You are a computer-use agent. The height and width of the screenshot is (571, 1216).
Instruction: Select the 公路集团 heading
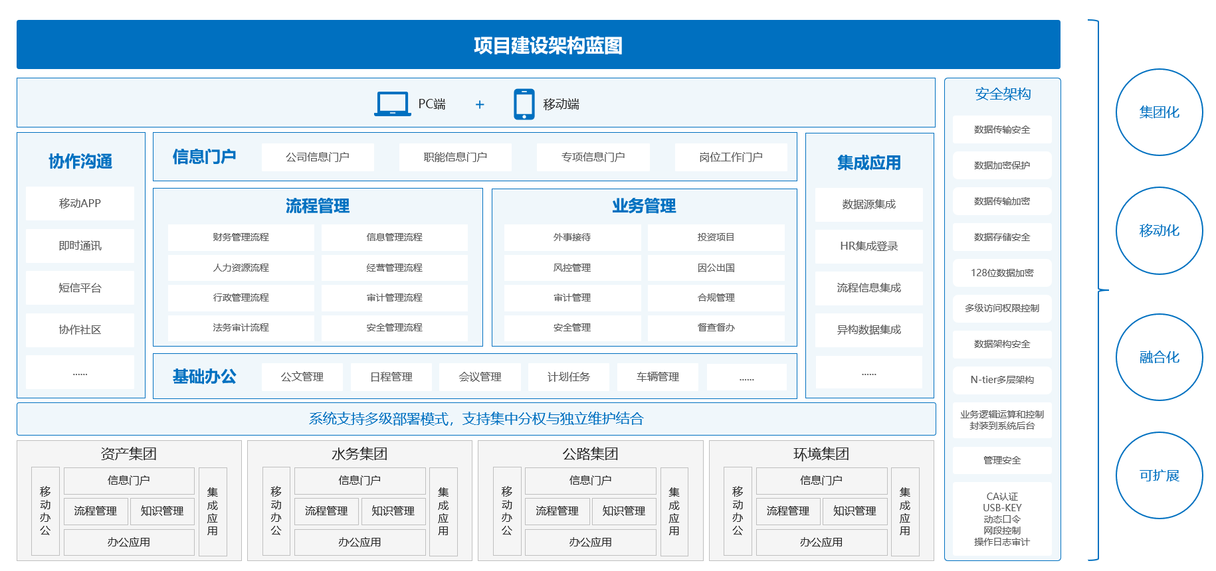coord(590,454)
